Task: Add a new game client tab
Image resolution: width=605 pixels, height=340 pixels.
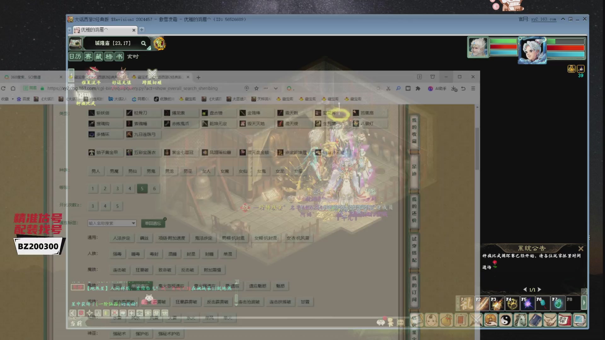Action: 142,30
